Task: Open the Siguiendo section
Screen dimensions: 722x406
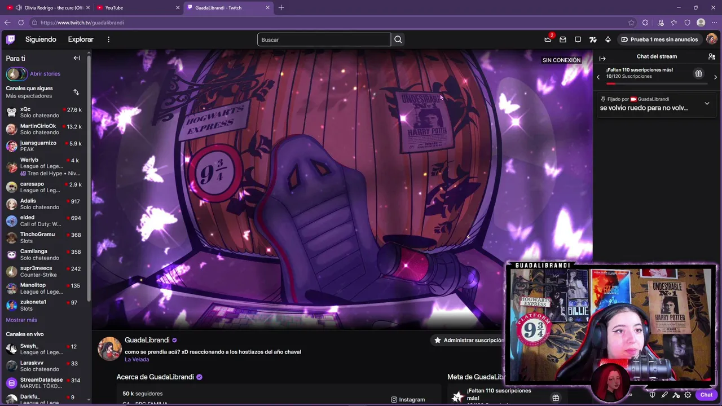Action: coord(41,39)
